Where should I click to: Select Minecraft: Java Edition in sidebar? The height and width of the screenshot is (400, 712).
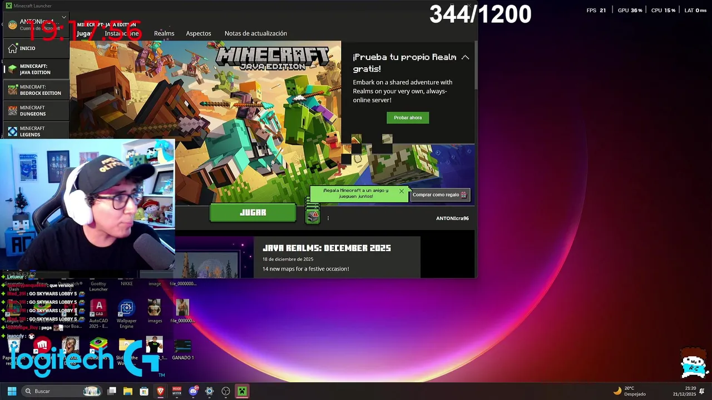[36, 69]
